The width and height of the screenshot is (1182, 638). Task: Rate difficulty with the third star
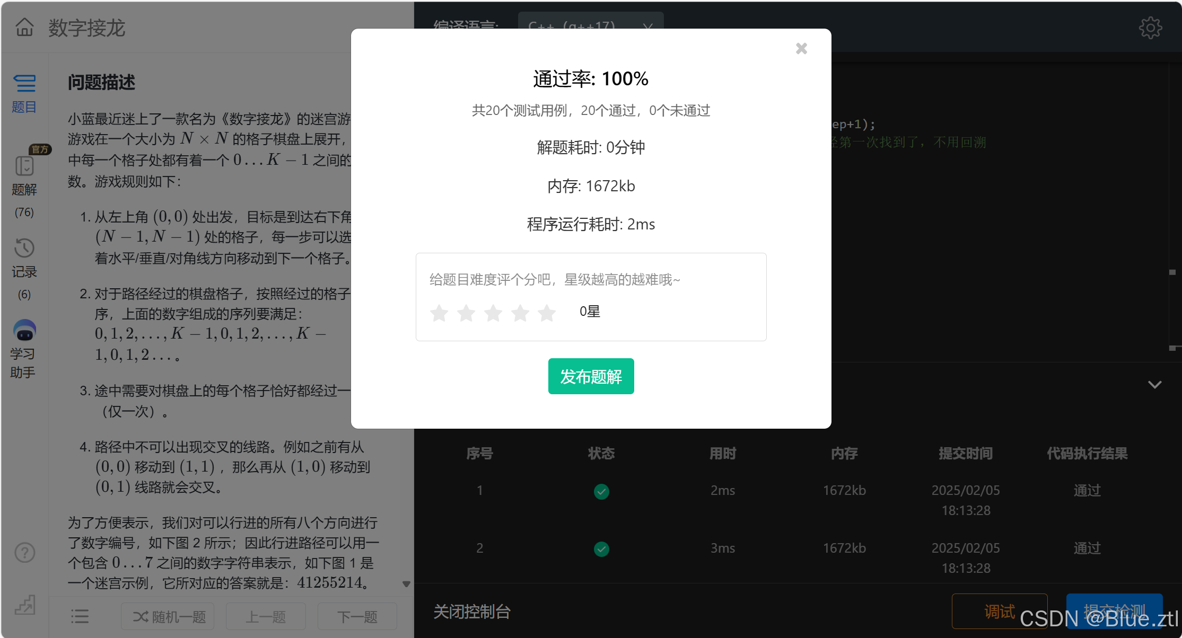click(493, 313)
